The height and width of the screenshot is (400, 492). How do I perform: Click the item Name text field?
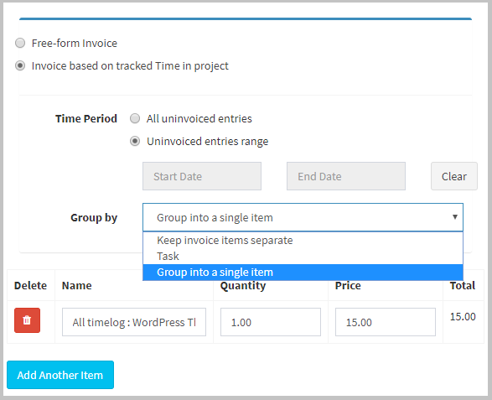click(x=134, y=322)
